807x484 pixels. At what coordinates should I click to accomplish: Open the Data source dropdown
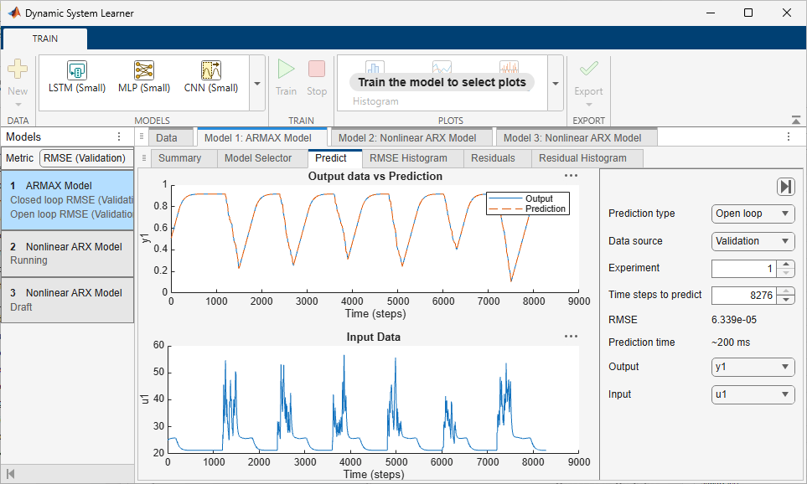tap(753, 240)
